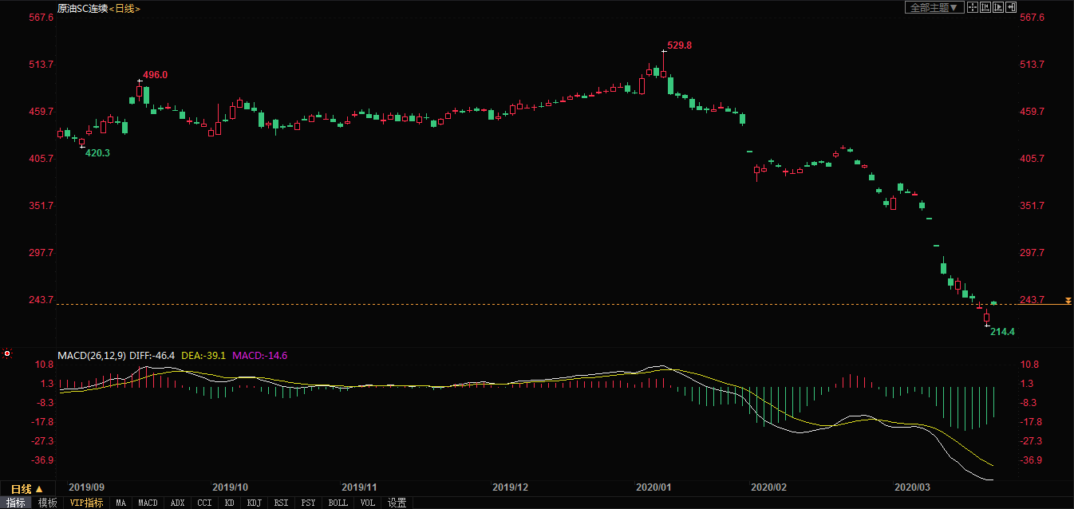1074x509 pixels.
Task: Click the chart playback arrow icon
Action: click(998, 7)
